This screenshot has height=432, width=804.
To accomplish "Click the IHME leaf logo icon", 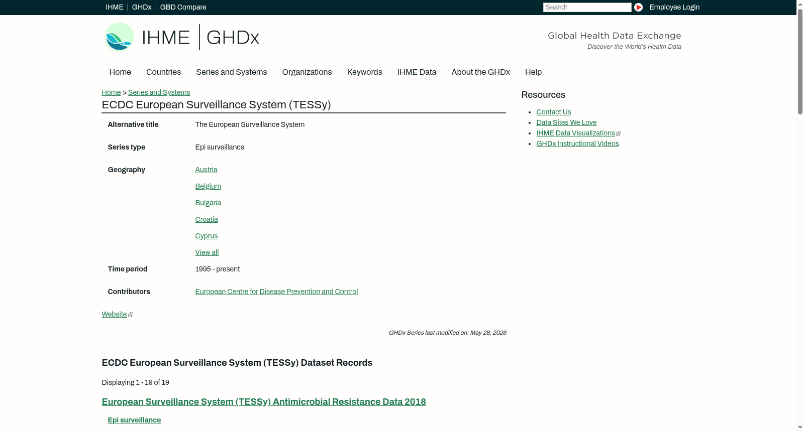I will coord(119,37).
